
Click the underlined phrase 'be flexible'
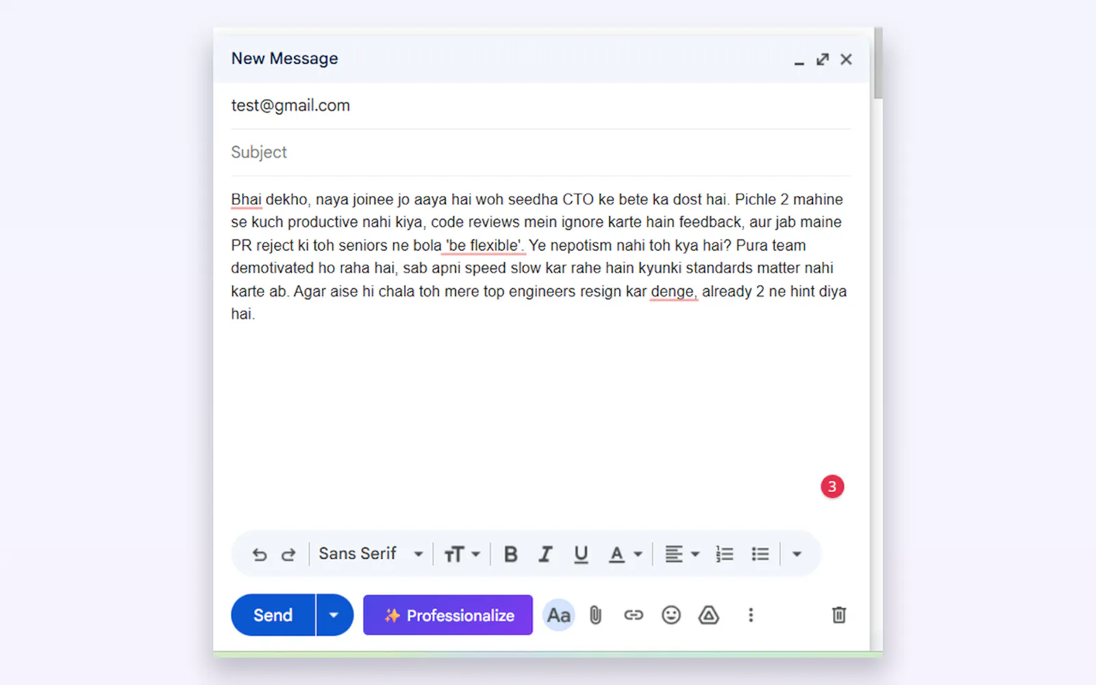pos(484,245)
